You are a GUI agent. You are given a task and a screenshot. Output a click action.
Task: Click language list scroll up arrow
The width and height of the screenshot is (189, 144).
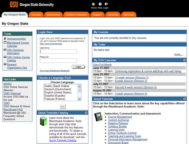(x=79, y=86)
